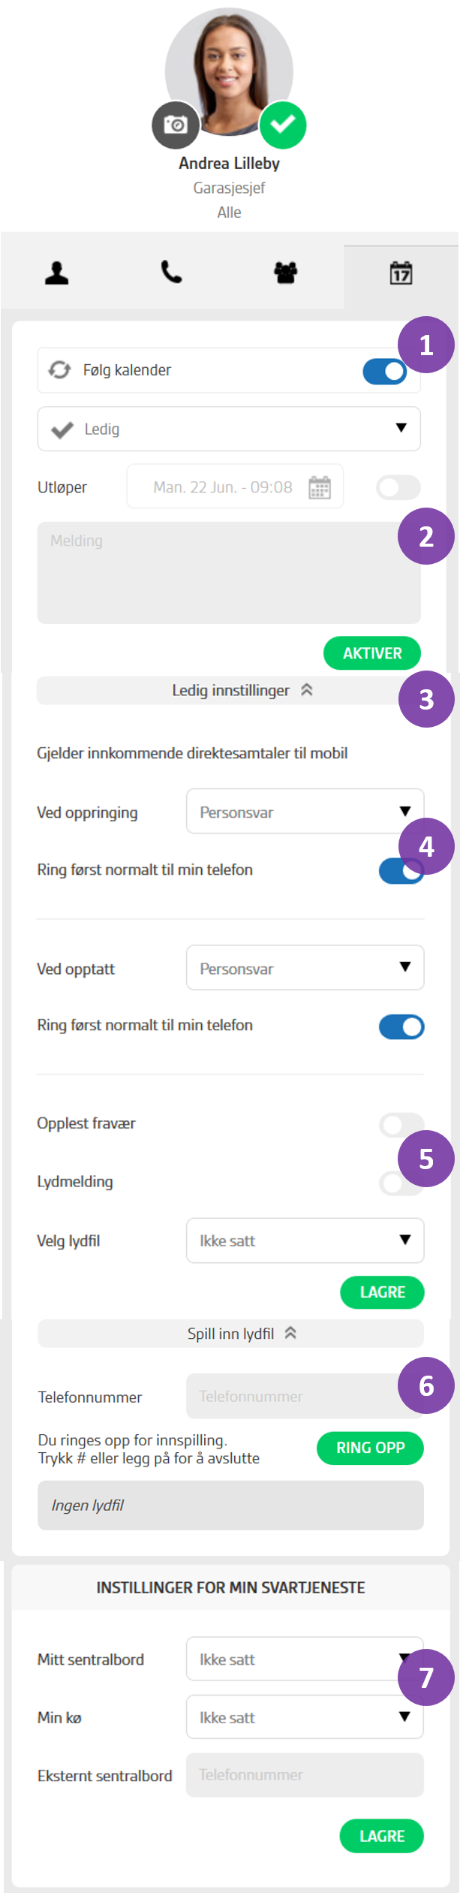
Task: Click the green availability checkmark badge
Action: [x=283, y=125]
